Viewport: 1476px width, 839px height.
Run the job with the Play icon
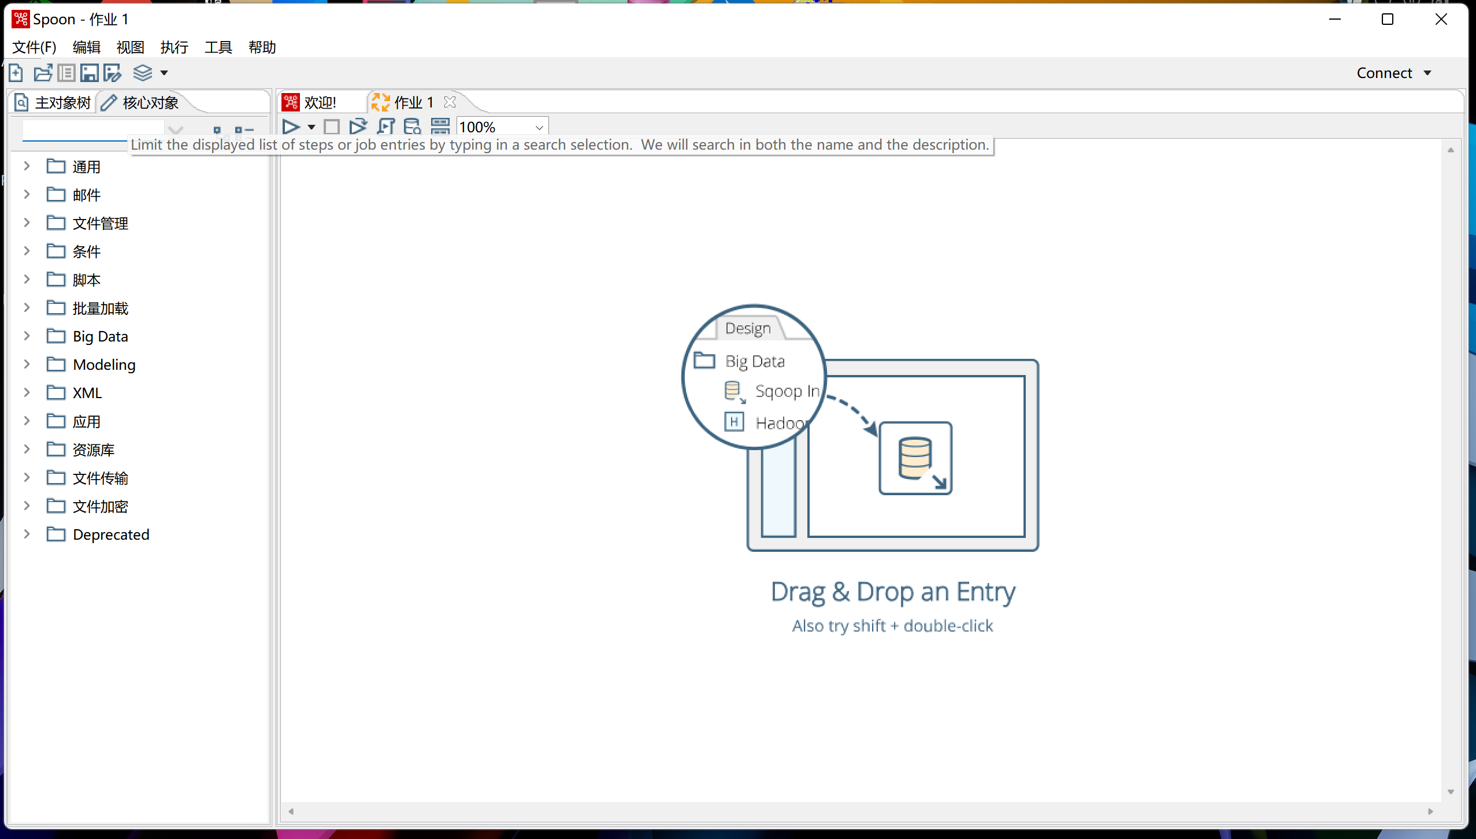coord(291,127)
